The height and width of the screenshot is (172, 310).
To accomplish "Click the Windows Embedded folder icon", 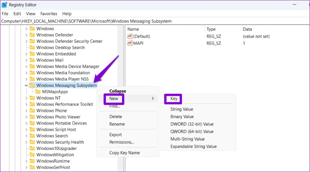I will pyautogui.click(x=32, y=54).
